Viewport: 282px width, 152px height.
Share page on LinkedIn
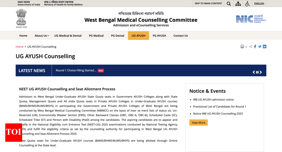pos(264,47)
